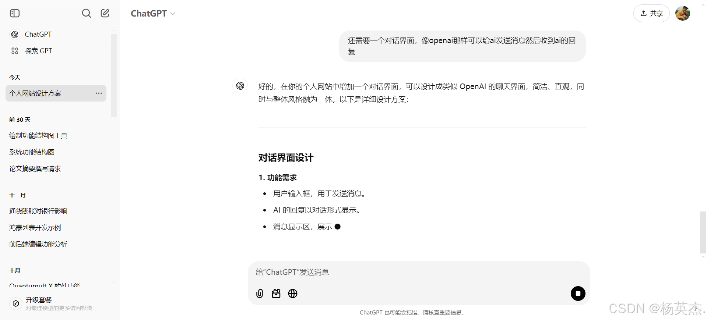Viewport: 707px width, 320px height.
Task: Open the 系统功能结构图 conversation
Action: [32, 152]
